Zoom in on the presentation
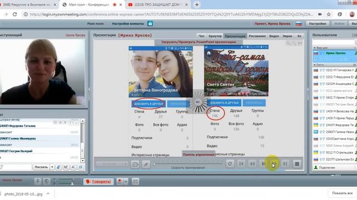 [288, 43]
